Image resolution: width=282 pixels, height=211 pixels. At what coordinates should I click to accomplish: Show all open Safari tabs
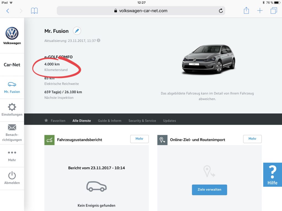[273, 11]
